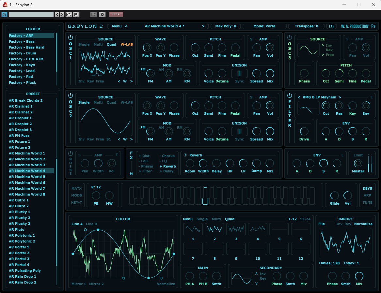The width and height of the screenshot is (381, 293).
Task: Click the C.Tr button in toolbar
Action: (x=116, y=14)
